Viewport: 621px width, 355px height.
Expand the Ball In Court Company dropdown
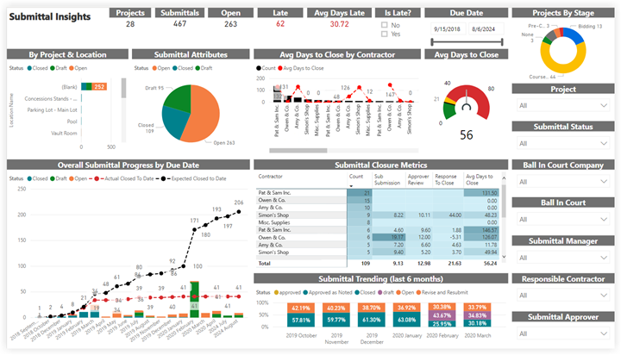(606, 182)
